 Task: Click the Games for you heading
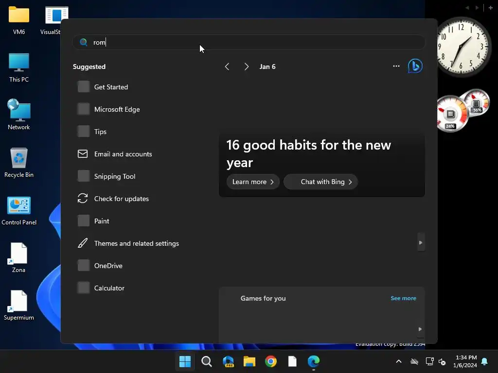point(263,299)
